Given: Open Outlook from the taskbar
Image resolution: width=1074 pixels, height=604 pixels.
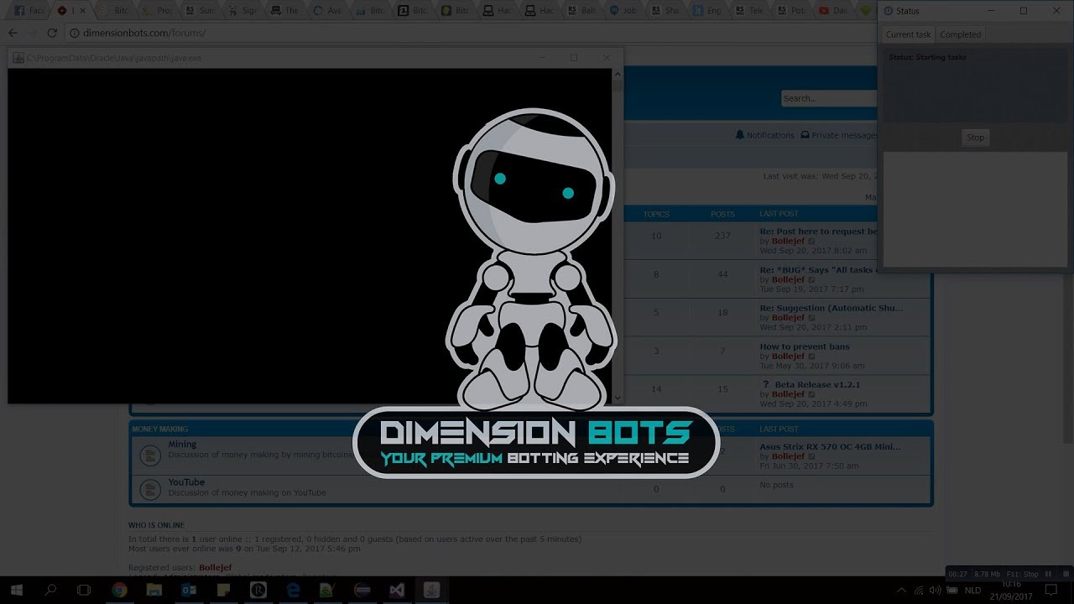Looking at the screenshot, I should [x=188, y=591].
